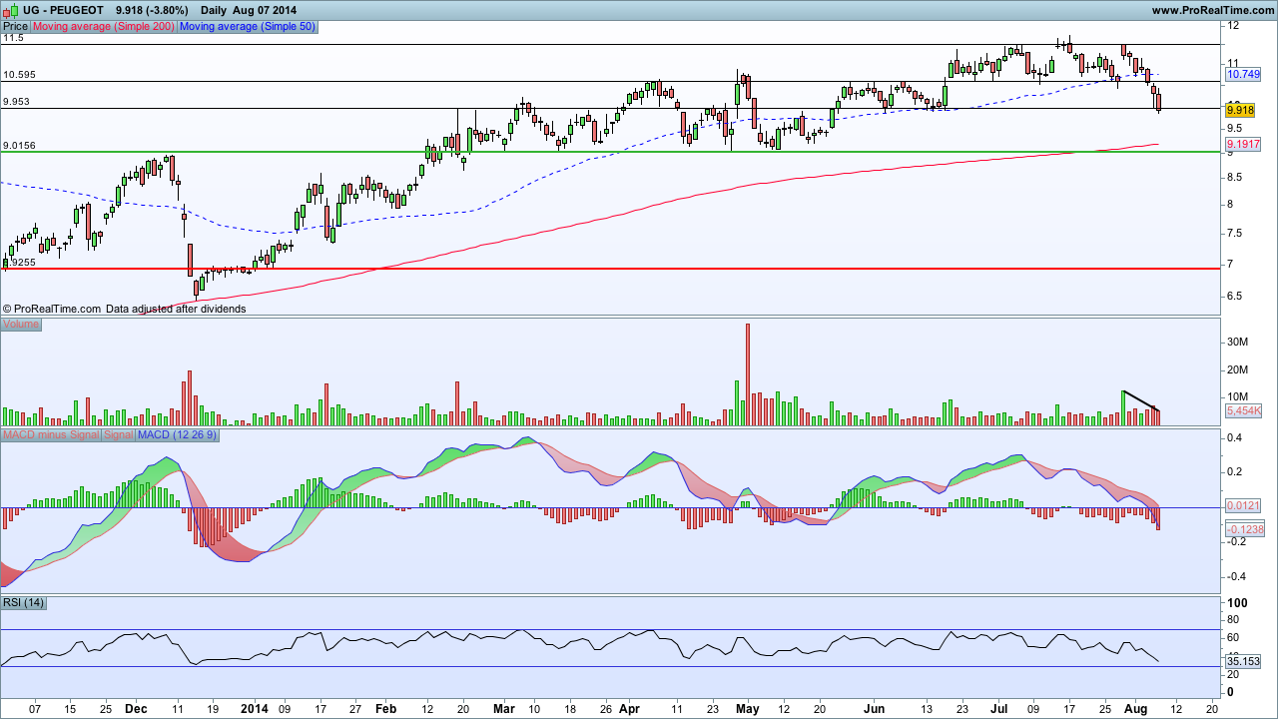Click the blue 10.749 moving average tag
Image resolution: width=1278 pixels, height=719 pixels.
(1243, 75)
